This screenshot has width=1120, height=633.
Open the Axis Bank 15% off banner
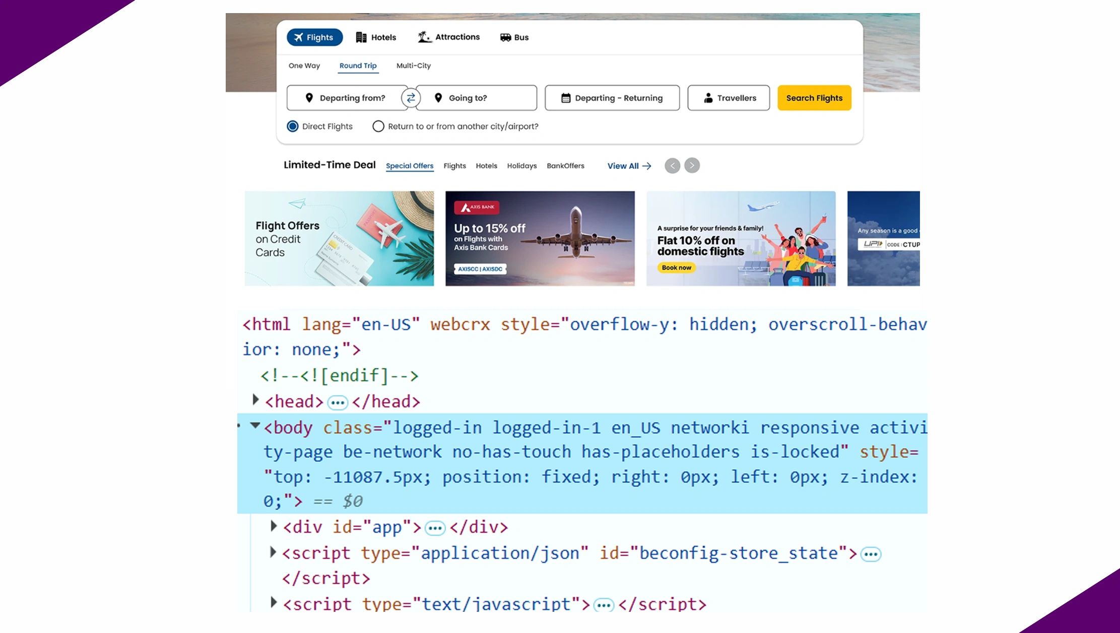click(540, 238)
